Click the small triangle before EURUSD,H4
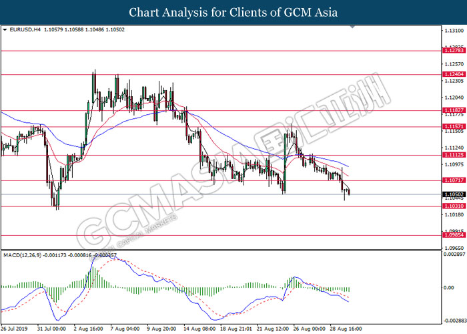The height and width of the screenshot is (334, 467). pyautogui.click(x=5, y=30)
